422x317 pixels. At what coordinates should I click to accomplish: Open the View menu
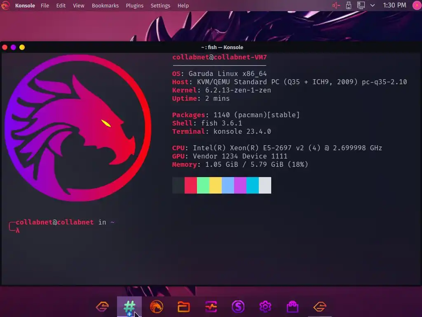[x=79, y=5]
